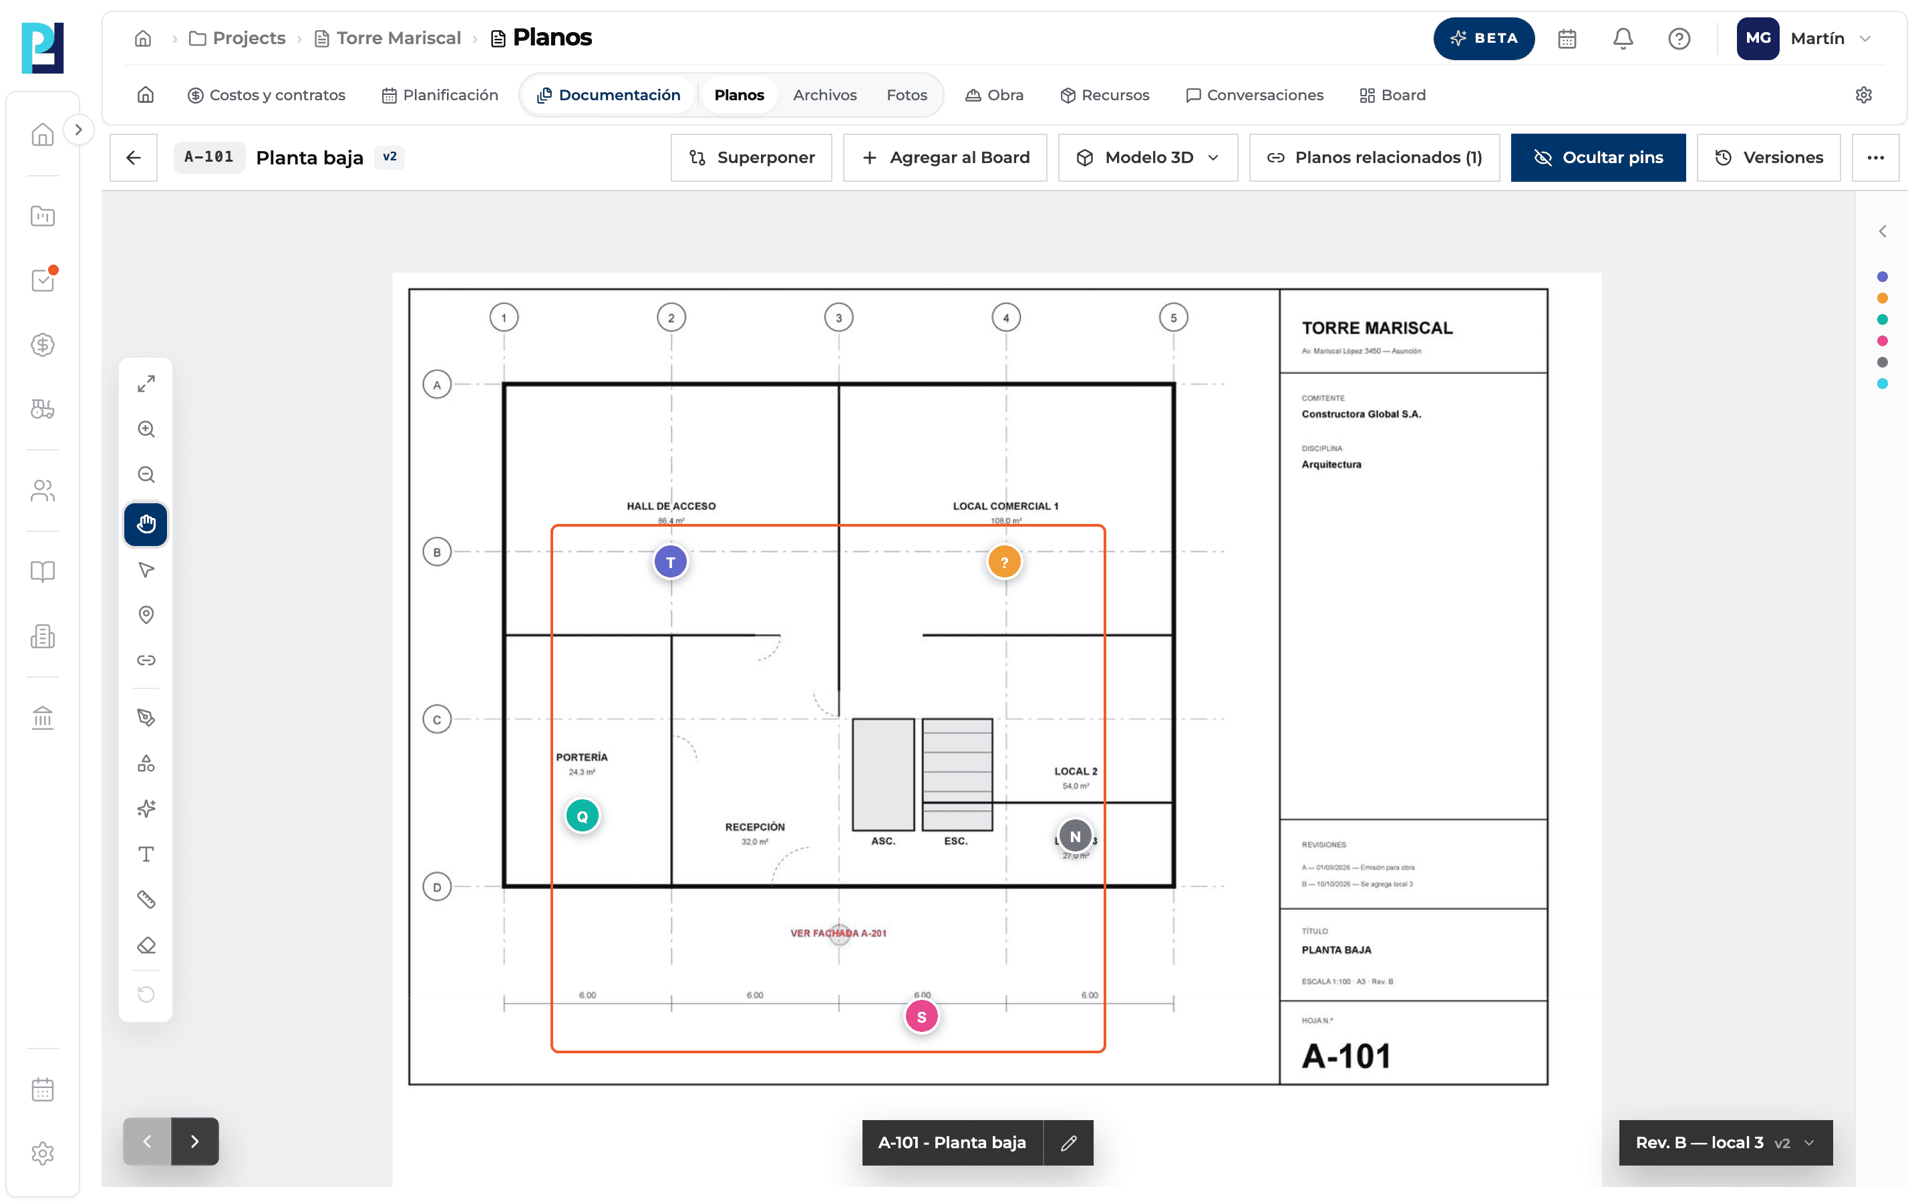This screenshot has height=1203, width=1924.
Task: Click the orange pin color dot in side panel
Action: 1882,298
